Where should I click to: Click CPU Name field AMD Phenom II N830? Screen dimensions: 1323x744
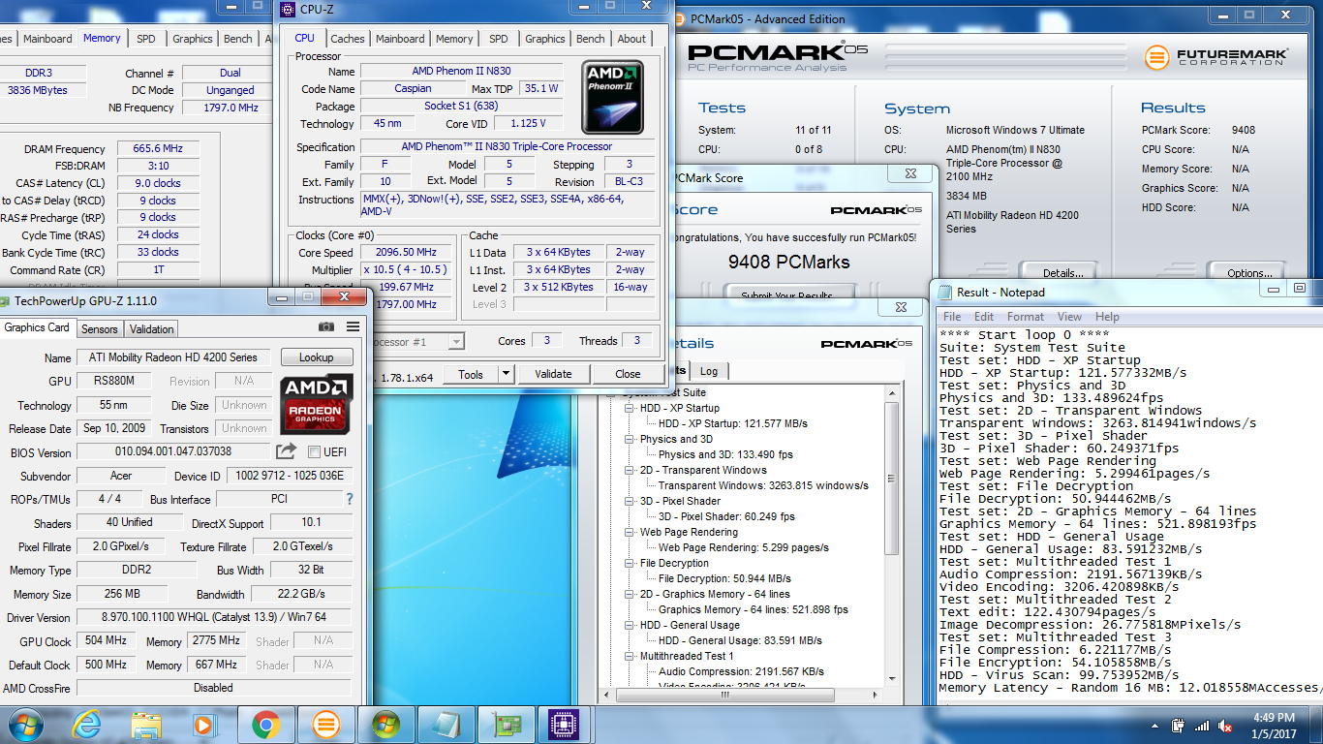[461, 71]
